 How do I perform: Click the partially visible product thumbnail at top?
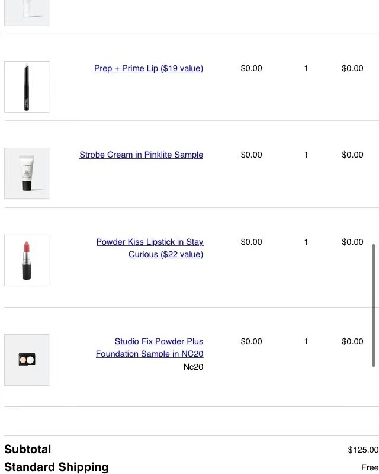(27, 12)
